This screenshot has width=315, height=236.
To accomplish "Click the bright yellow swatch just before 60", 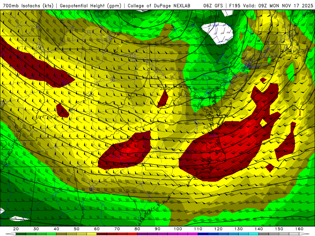I will tap(92, 234).
